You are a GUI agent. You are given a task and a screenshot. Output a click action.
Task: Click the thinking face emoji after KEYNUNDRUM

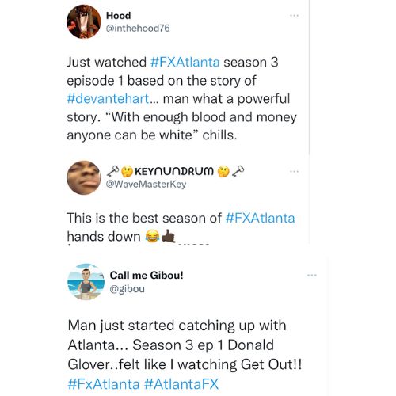click(x=223, y=171)
